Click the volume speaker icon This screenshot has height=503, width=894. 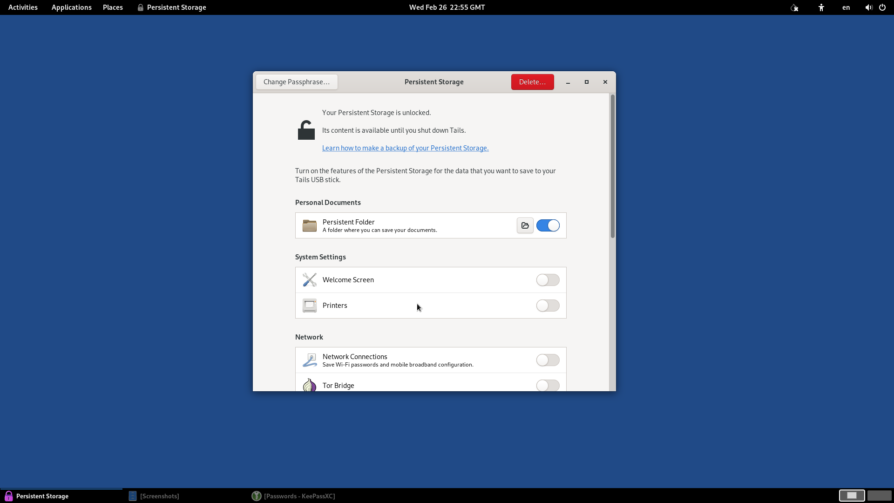[x=868, y=7]
